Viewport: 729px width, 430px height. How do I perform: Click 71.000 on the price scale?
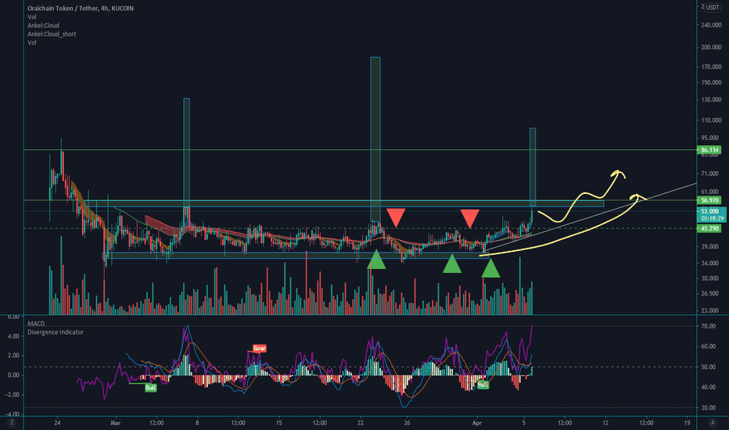click(x=710, y=174)
